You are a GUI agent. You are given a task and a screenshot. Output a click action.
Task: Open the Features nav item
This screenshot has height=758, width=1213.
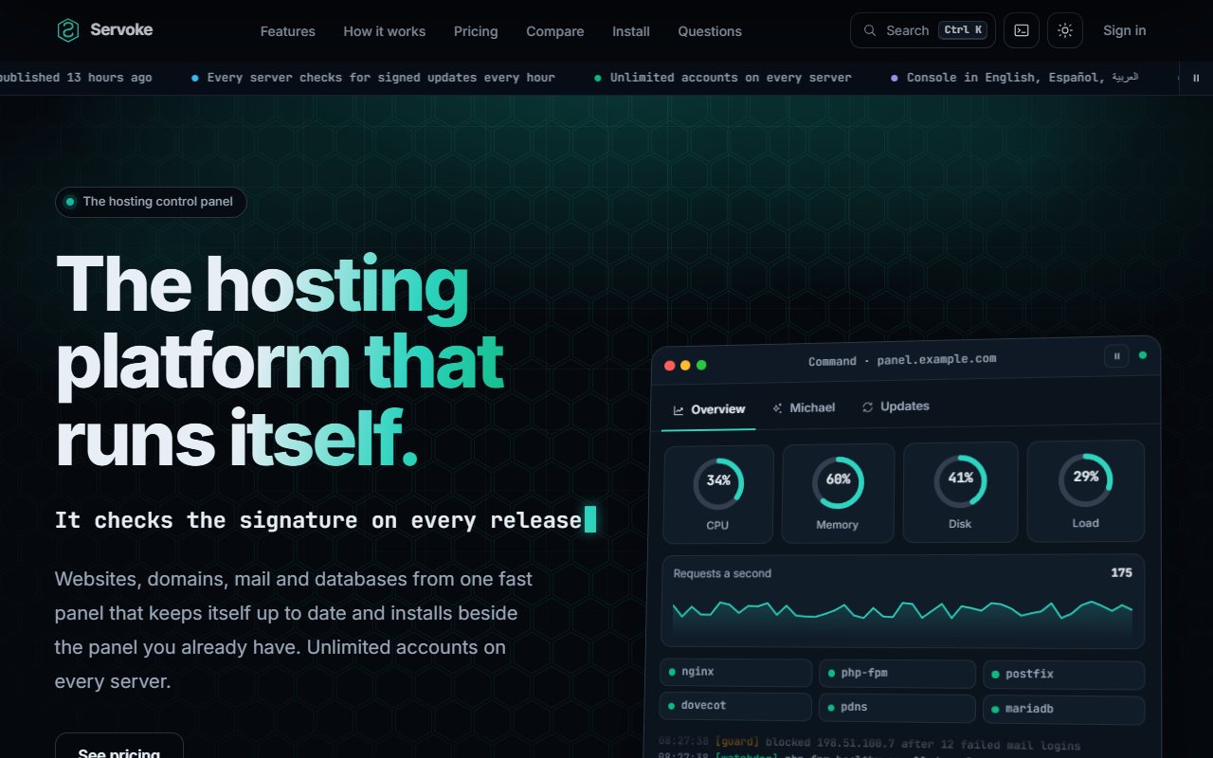pos(287,31)
